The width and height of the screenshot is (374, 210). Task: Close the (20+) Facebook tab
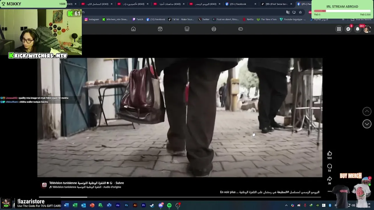tap(255, 4)
